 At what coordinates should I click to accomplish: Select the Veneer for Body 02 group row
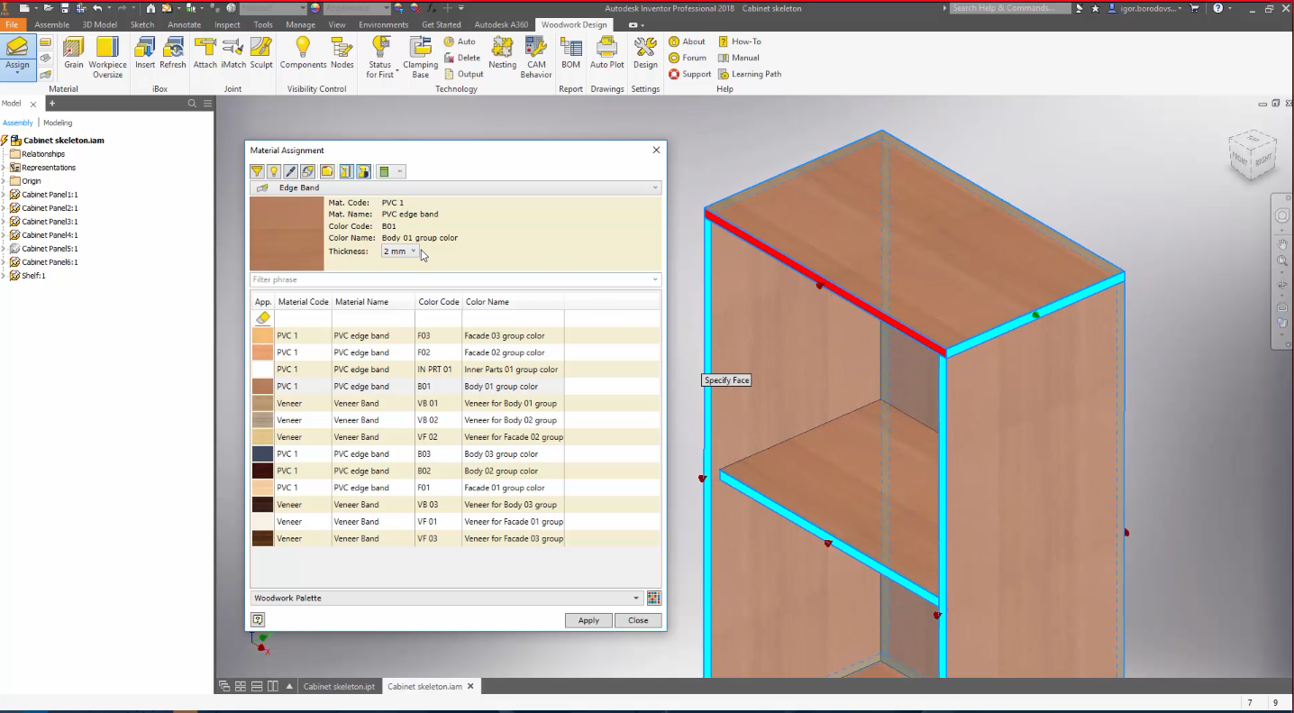tap(456, 420)
